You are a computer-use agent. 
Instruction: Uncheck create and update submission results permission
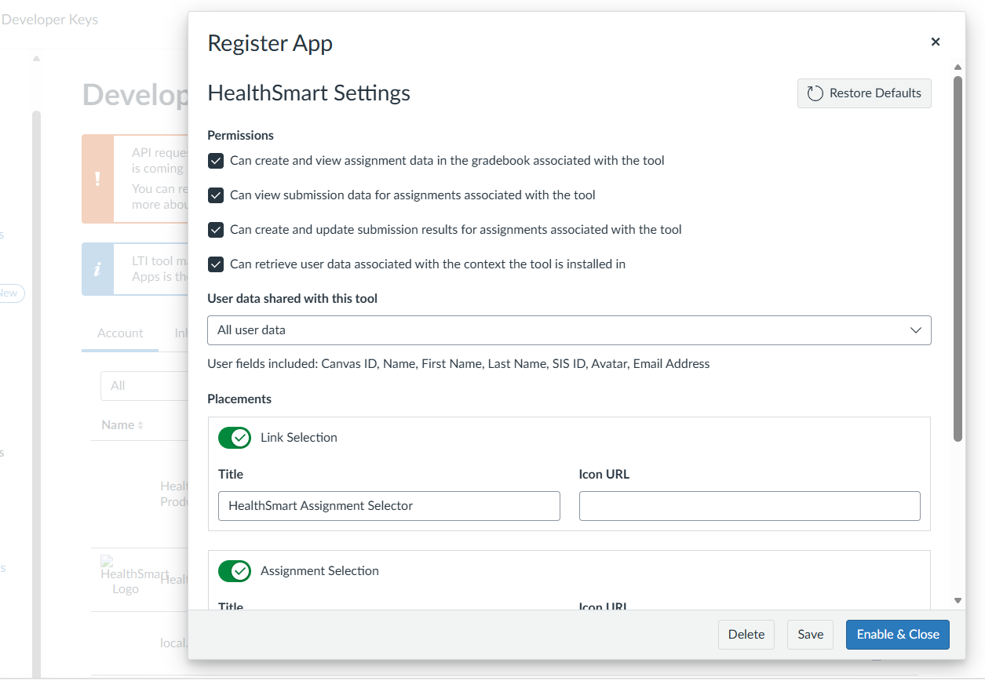(x=216, y=230)
